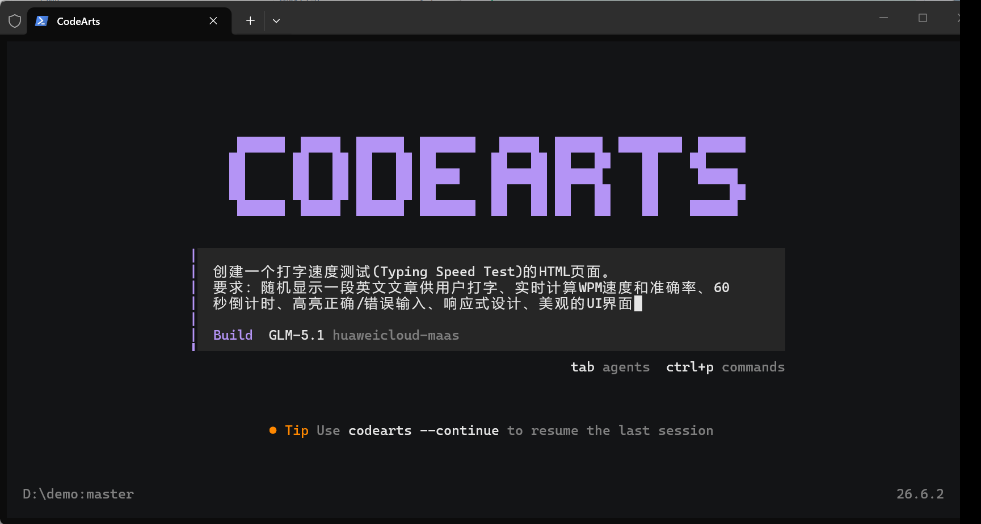Minimize the terminal window
The image size is (981, 524).
[883, 18]
